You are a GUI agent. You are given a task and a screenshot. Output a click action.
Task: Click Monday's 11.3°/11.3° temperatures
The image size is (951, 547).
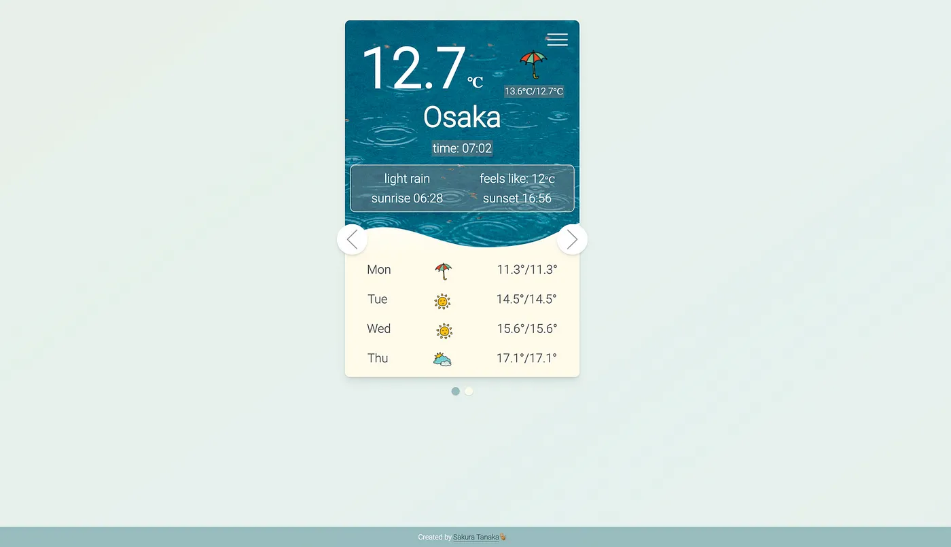coord(527,270)
